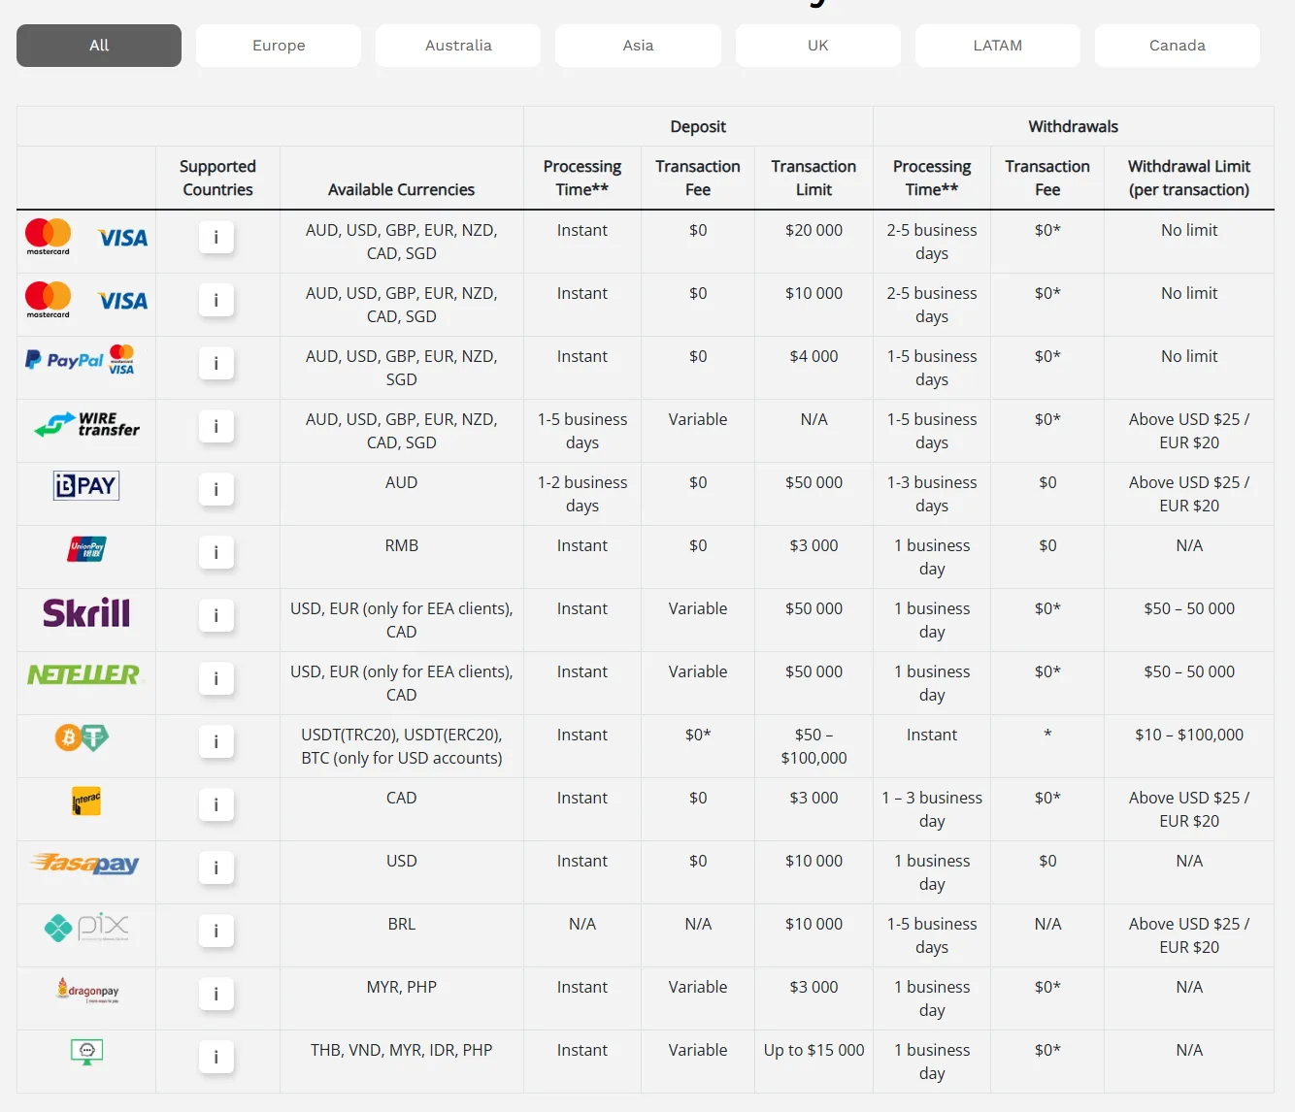This screenshot has width=1295, height=1112.
Task: Open the Canada tab
Action: pos(1178,46)
